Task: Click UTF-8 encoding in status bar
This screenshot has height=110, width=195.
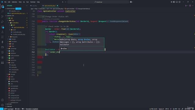Action: 167,109
